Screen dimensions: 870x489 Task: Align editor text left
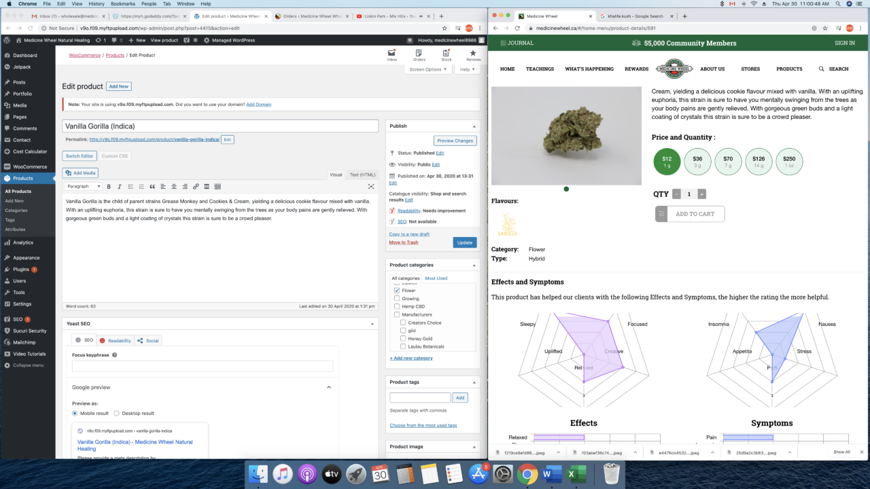(163, 186)
